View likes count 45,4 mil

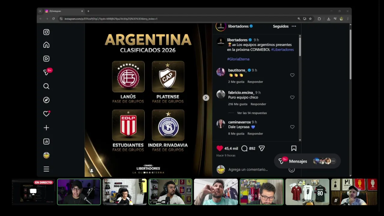point(231,148)
